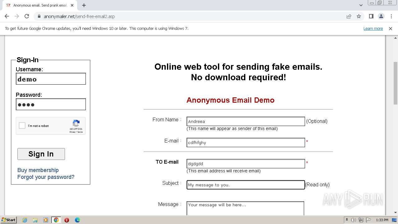Open Chrome profile menu
This screenshot has width=398, height=224.
pos(381,16)
